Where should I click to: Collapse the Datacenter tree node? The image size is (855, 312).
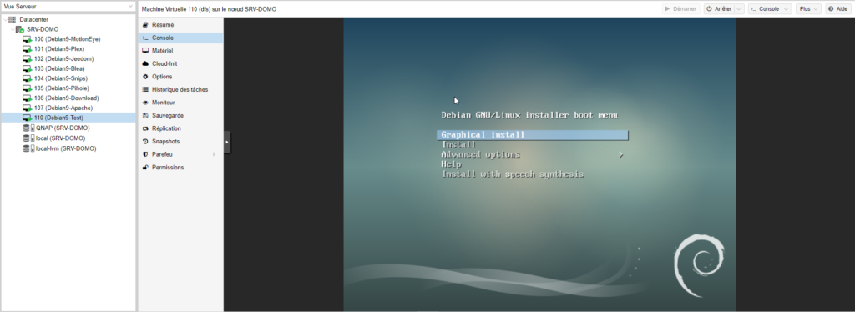(5, 19)
